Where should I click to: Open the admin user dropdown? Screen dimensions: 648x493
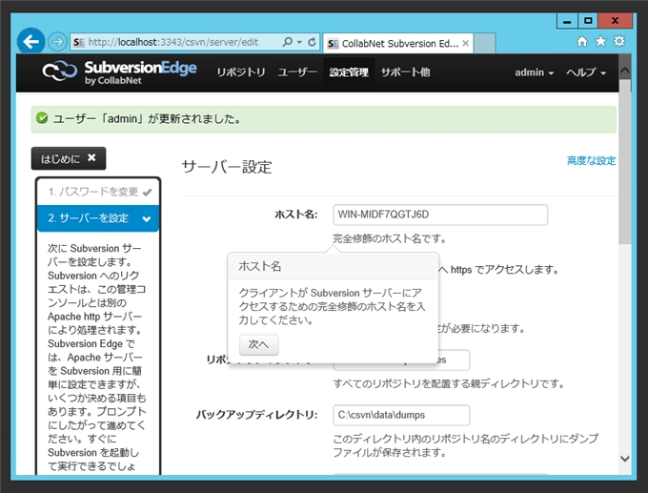click(x=534, y=72)
